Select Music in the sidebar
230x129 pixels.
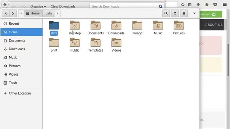(x=22, y=57)
